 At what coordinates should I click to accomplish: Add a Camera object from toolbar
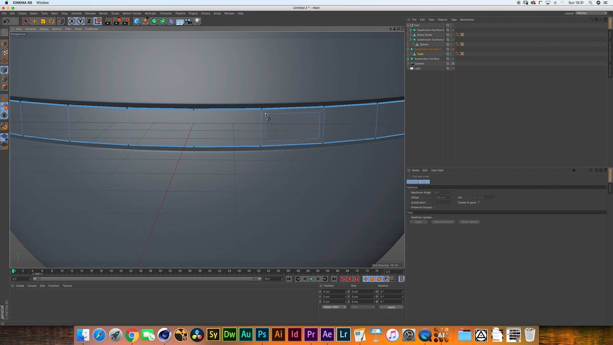(189, 21)
